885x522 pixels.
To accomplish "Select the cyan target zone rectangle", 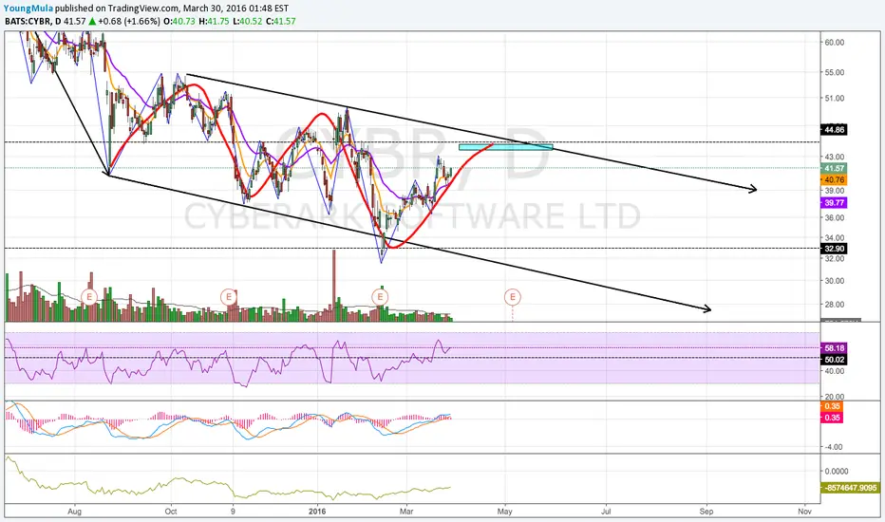I will (506, 148).
